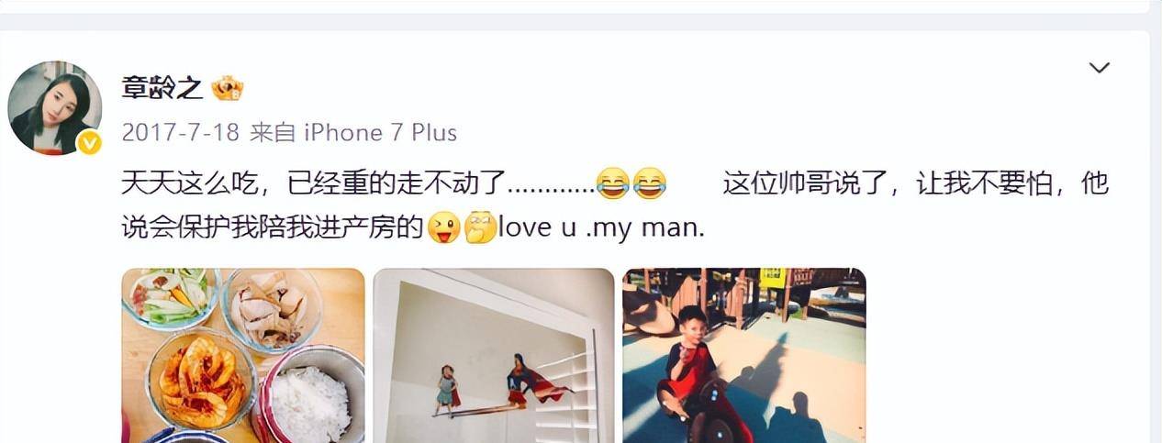Click the text love u .my man.

pyautogui.click(x=601, y=227)
